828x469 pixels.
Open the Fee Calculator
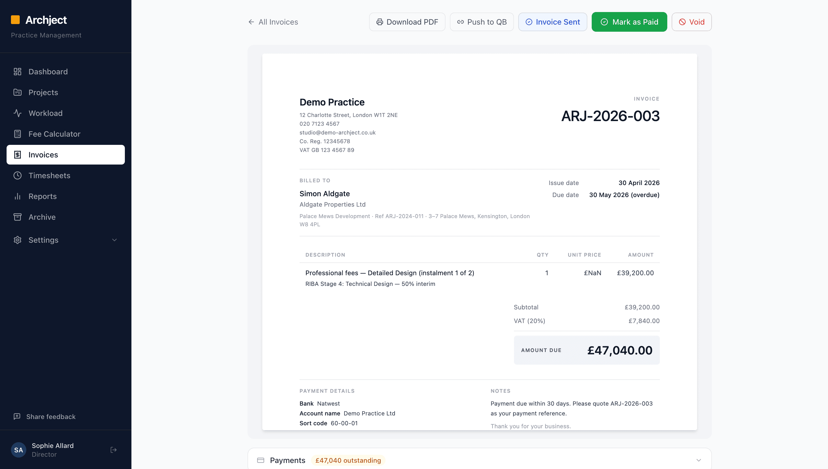click(65, 134)
